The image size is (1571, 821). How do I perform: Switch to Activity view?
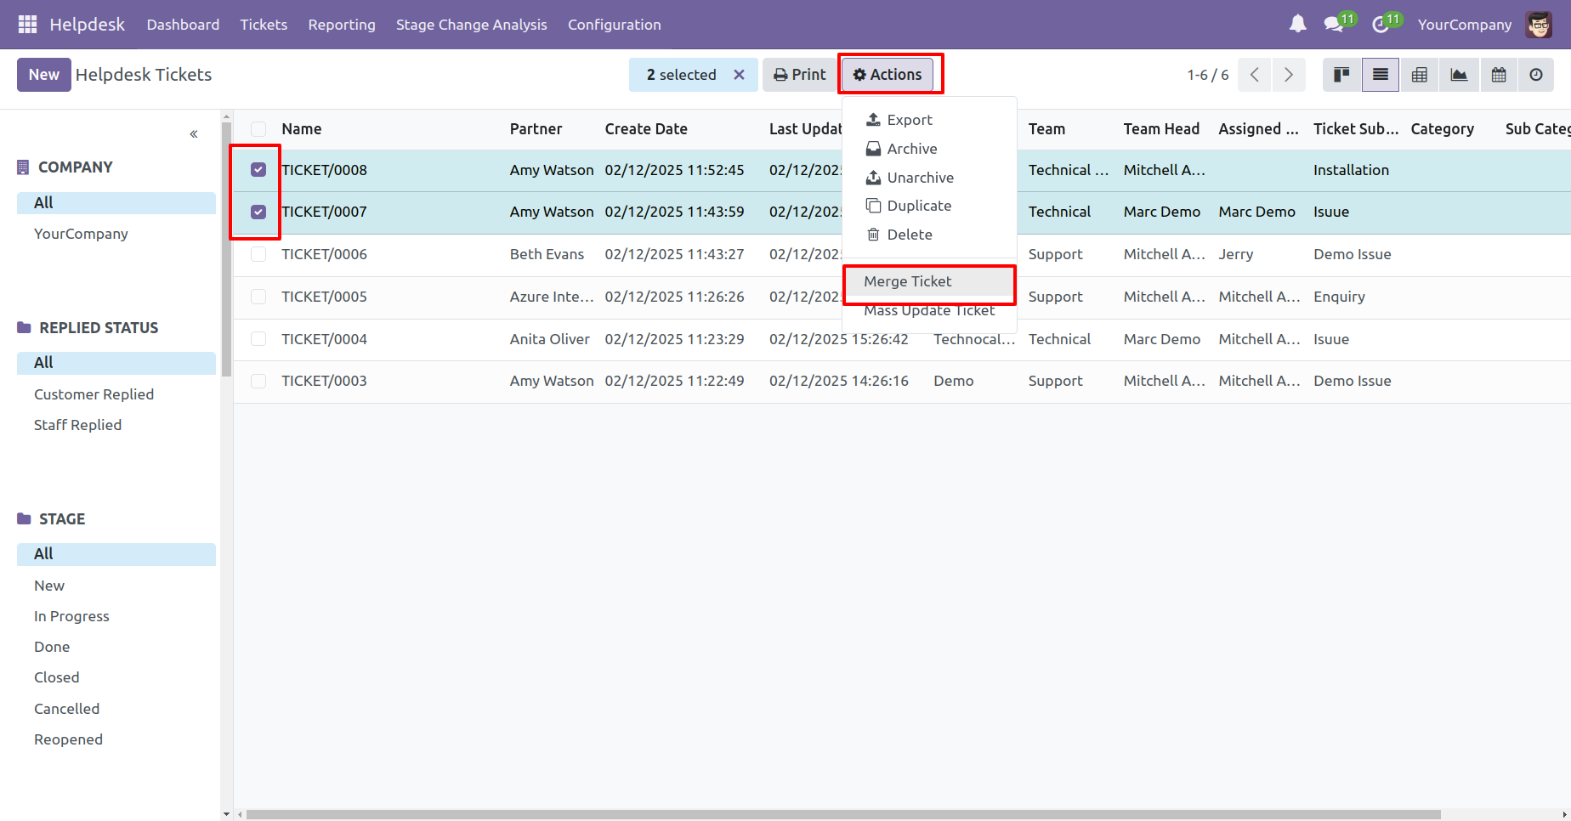1536,75
